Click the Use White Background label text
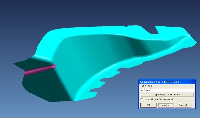Image resolution: width=200 pixels, height=118 pixels. 159,99
